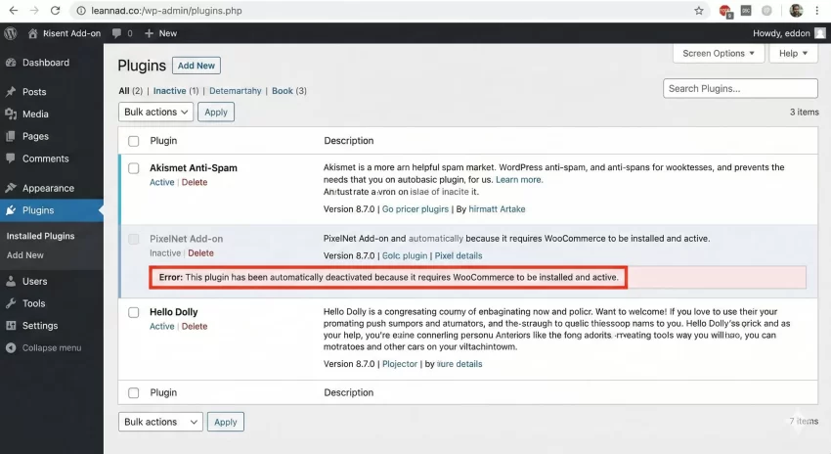Show All plugins filter
The height and width of the screenshot is (454, 831).
124,91
